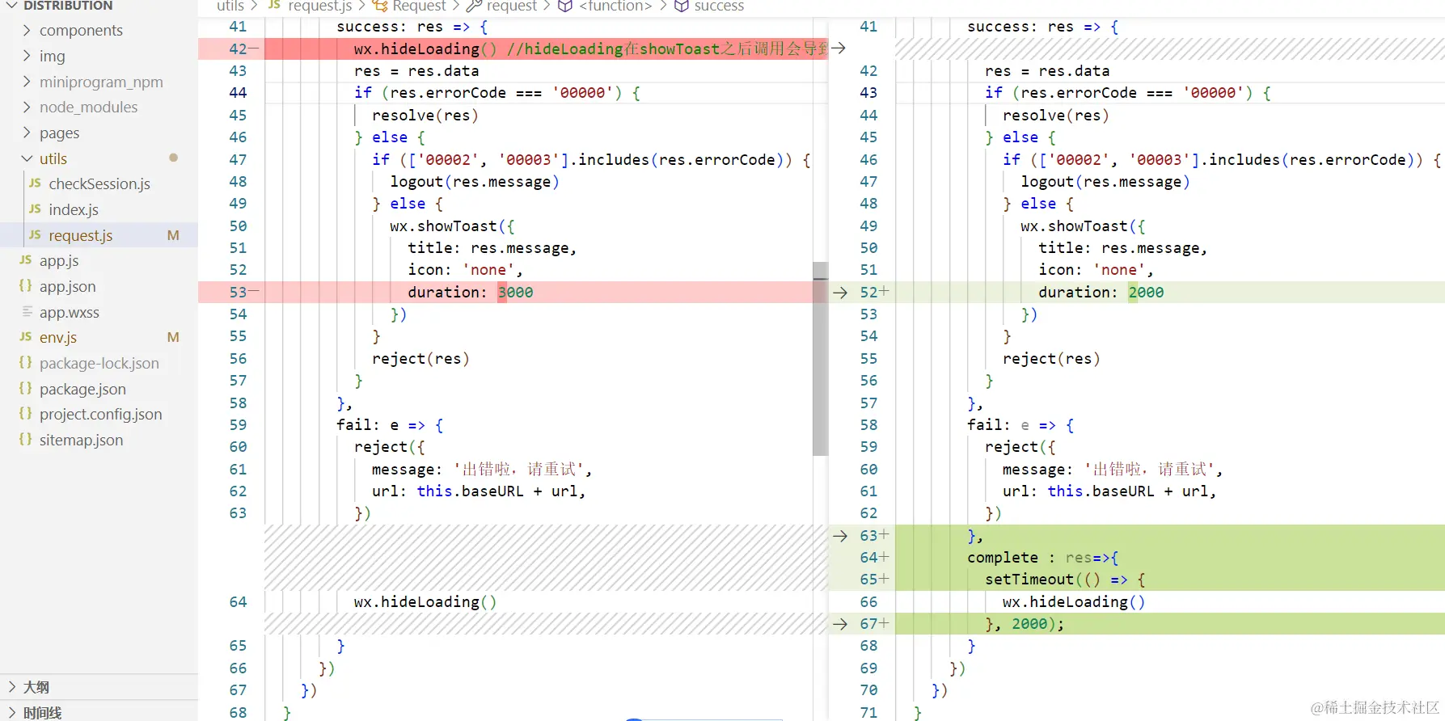Click the added marker at right line 64

[x=885, y=557]
